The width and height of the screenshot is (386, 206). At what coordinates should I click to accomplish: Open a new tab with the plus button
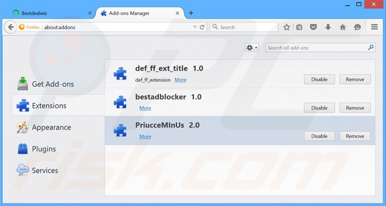191,13
